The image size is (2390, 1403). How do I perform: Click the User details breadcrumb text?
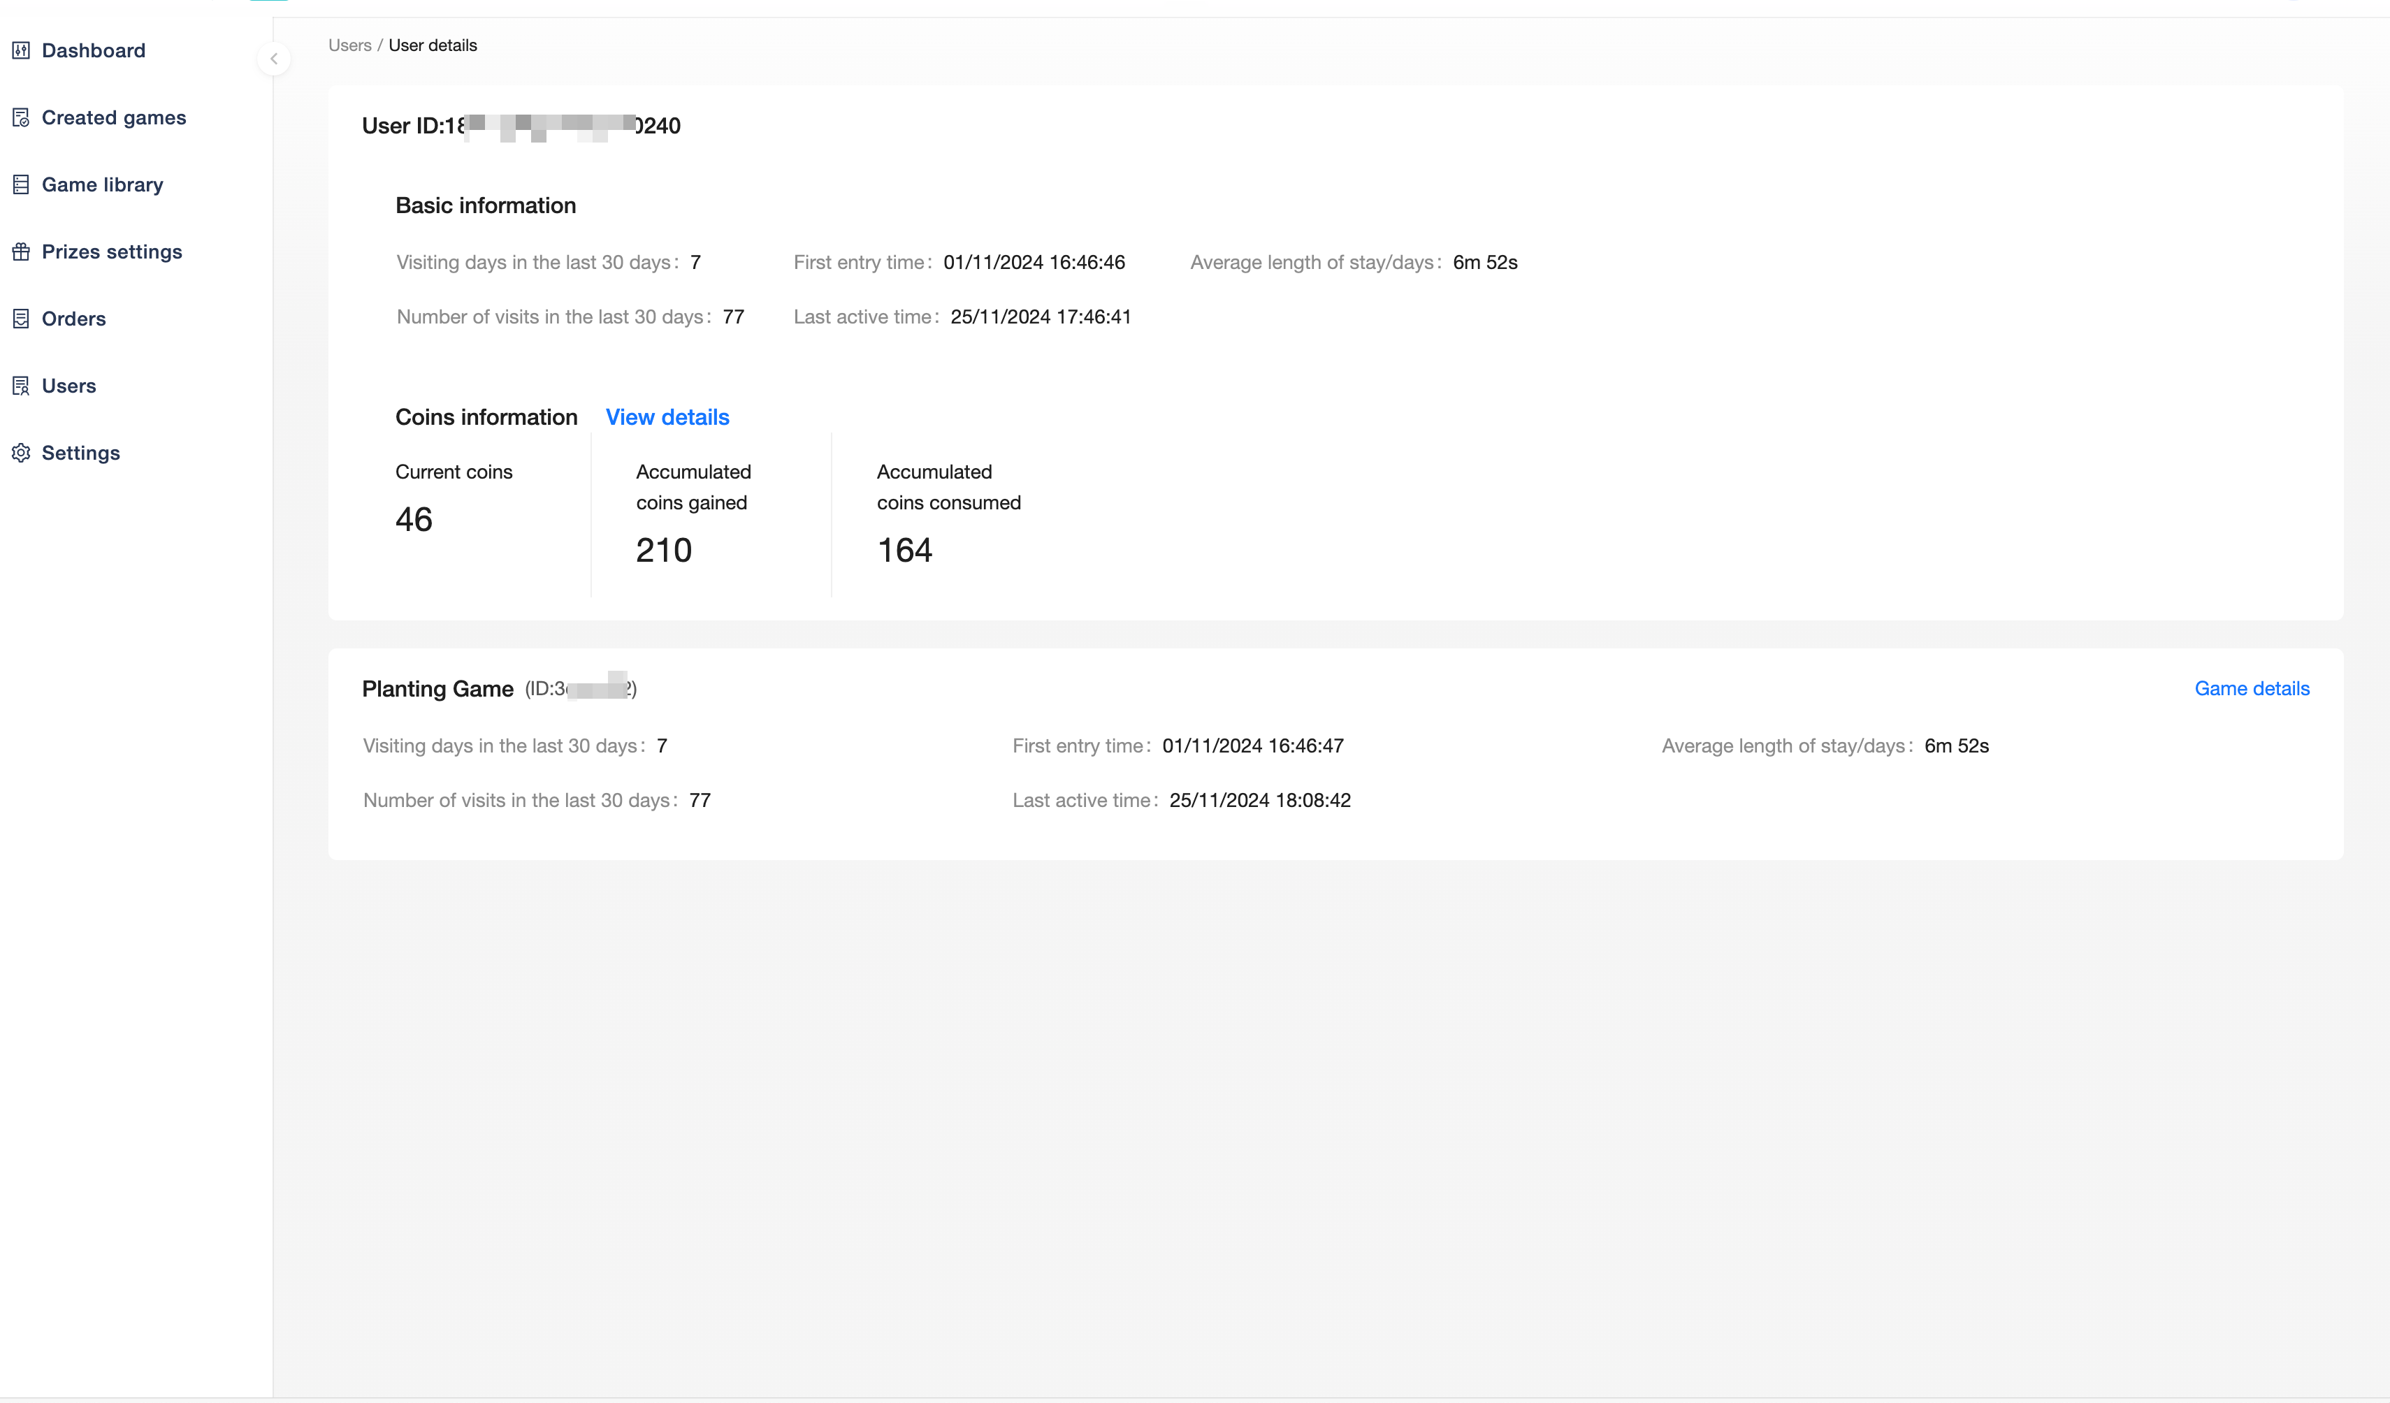pos(433,45)
